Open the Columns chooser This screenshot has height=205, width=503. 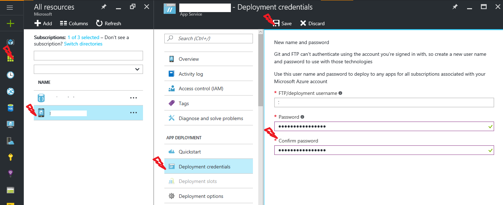(x=74, y=23)
